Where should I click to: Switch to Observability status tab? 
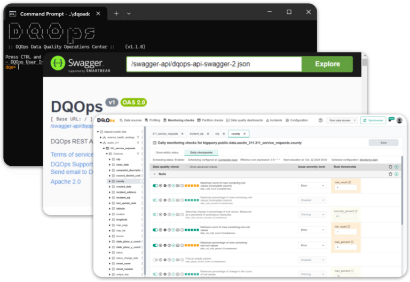point(167,152)
